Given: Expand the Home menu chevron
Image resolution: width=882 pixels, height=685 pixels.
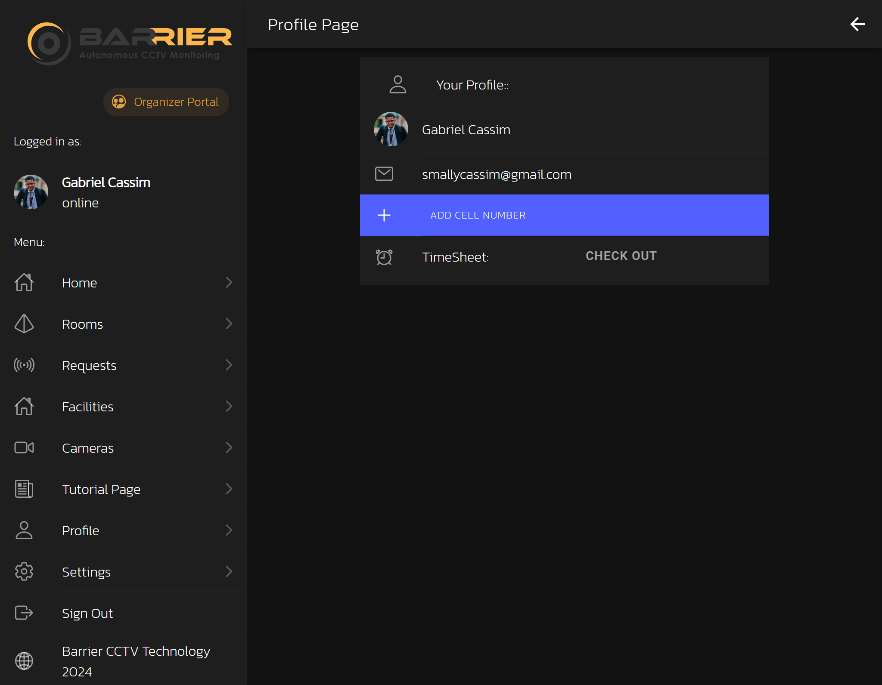Looking at the screenshot, I should tap(229, 282).
